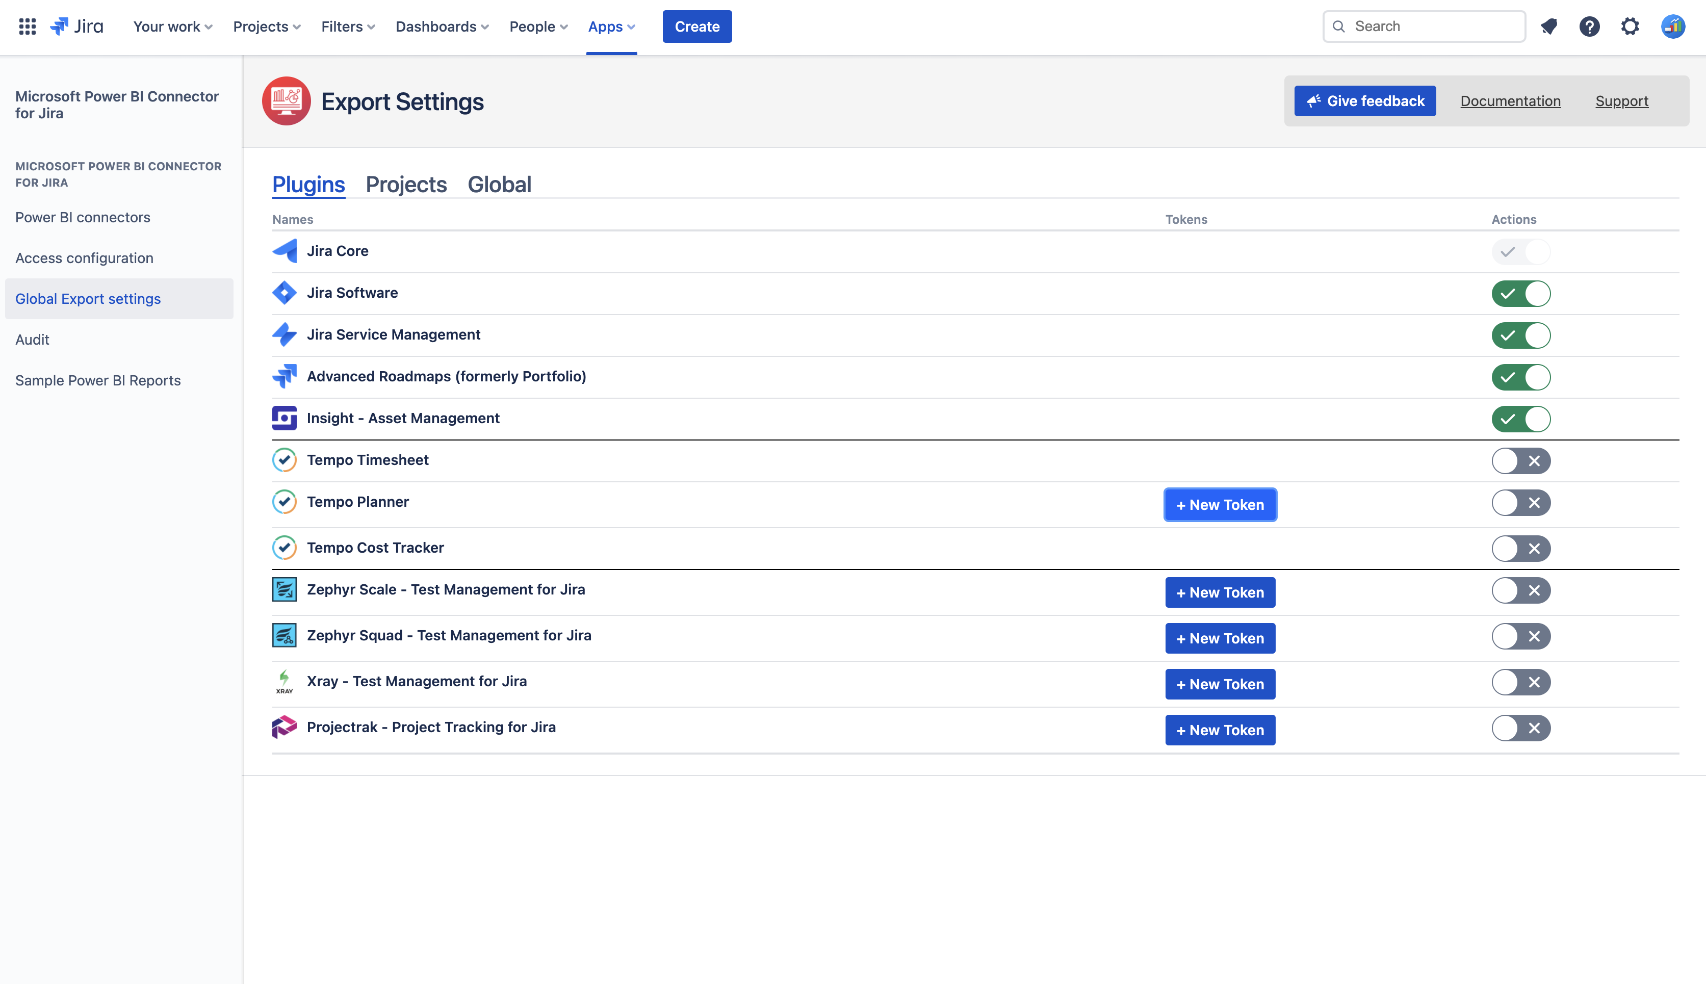The height and width of the screenshot is (984, 1706).
Task: Enable the Zephyr Squad toggle
Action: pyautogui.click(x=1521, y=637)
